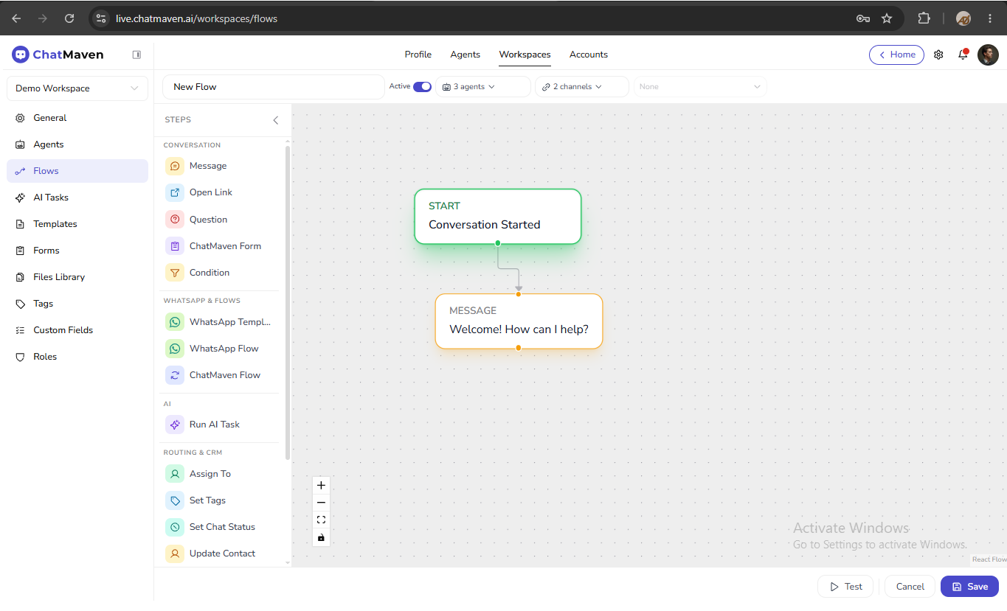
Task: Click the React Flow attribution link
Action: pyautogui.click(x=989, y=560)
